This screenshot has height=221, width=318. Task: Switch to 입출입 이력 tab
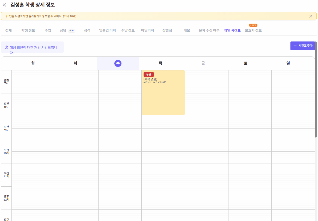coord(108,30)
